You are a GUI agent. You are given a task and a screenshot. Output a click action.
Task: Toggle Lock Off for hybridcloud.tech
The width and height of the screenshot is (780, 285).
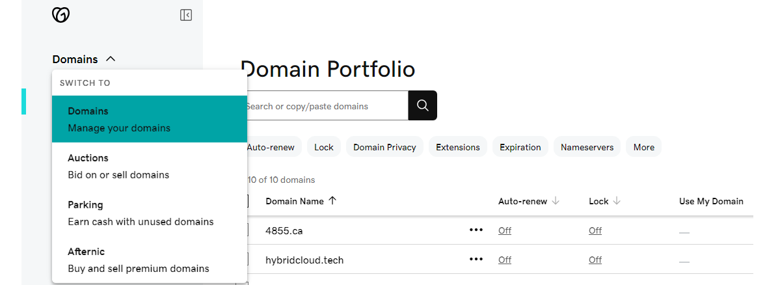point(595,260)
